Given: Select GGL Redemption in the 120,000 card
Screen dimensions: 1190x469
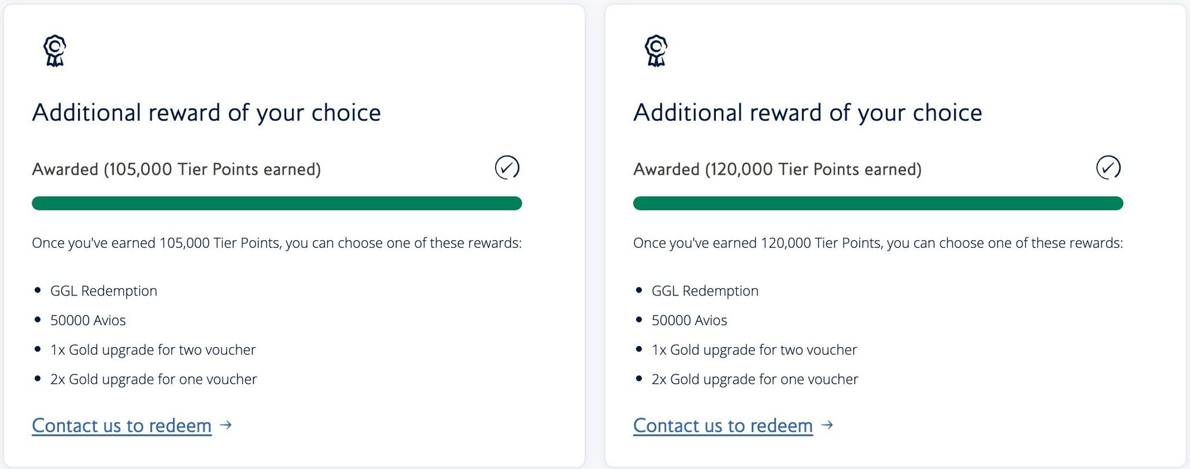Looking at the screenshot, I should click(x=705, y=291).
